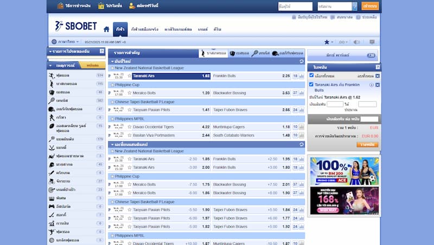Screen dimensions: 434x245
Task: Expand more markets via 18 on Taranaki moneyline
Action: click(295, 76)
